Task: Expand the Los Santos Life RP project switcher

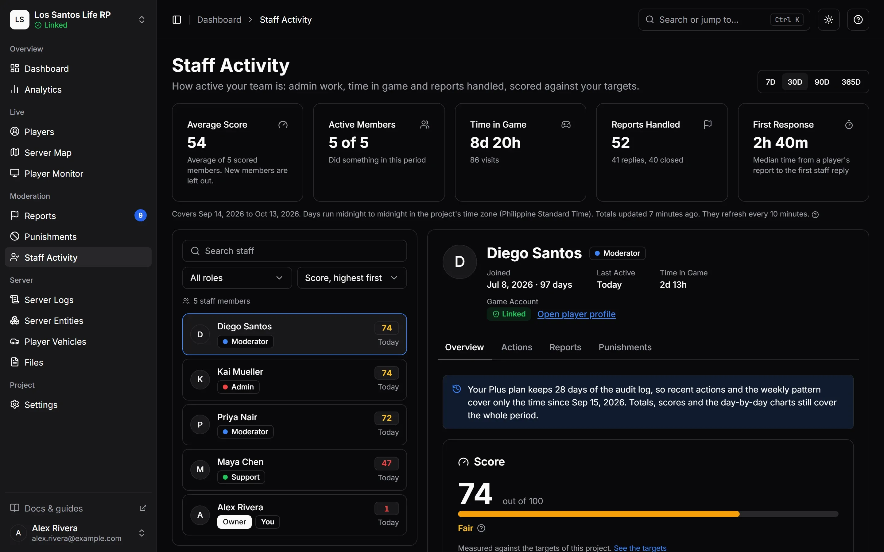Action: pyautogui.click(x=78, y=20)
